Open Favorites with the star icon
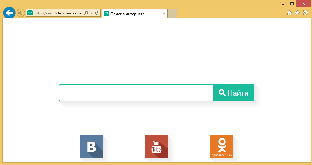Image resolution: width=312 pixels, height=165 pixels. [297, 13]
